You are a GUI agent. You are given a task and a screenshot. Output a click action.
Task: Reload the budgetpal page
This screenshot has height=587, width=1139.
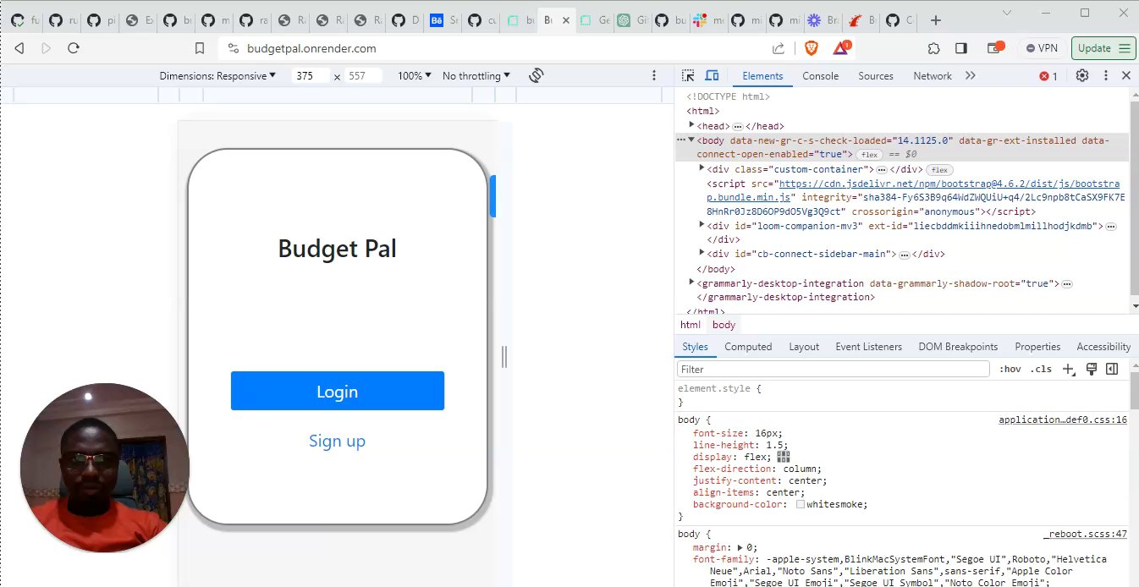pos(74,48)
